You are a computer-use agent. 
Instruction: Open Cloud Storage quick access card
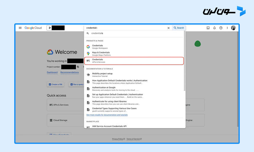pos(66,120)
